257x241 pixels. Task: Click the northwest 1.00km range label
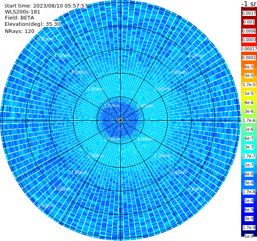point(112,106)
